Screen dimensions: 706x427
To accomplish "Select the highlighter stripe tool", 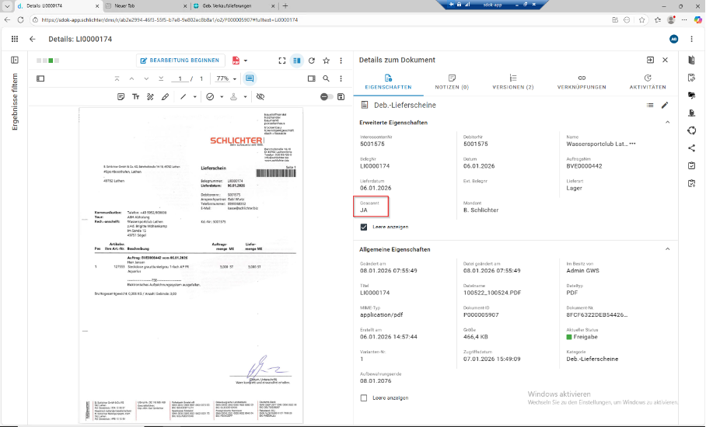I will pos(150,96).
